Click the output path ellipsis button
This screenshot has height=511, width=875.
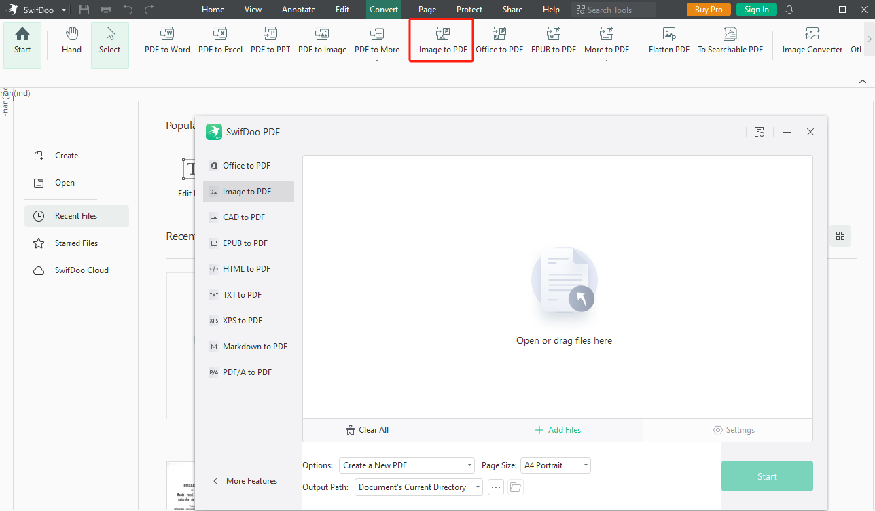click(x=496, y=487)
